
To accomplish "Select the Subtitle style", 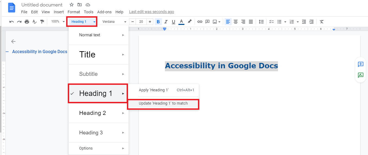I will [98, 74].
